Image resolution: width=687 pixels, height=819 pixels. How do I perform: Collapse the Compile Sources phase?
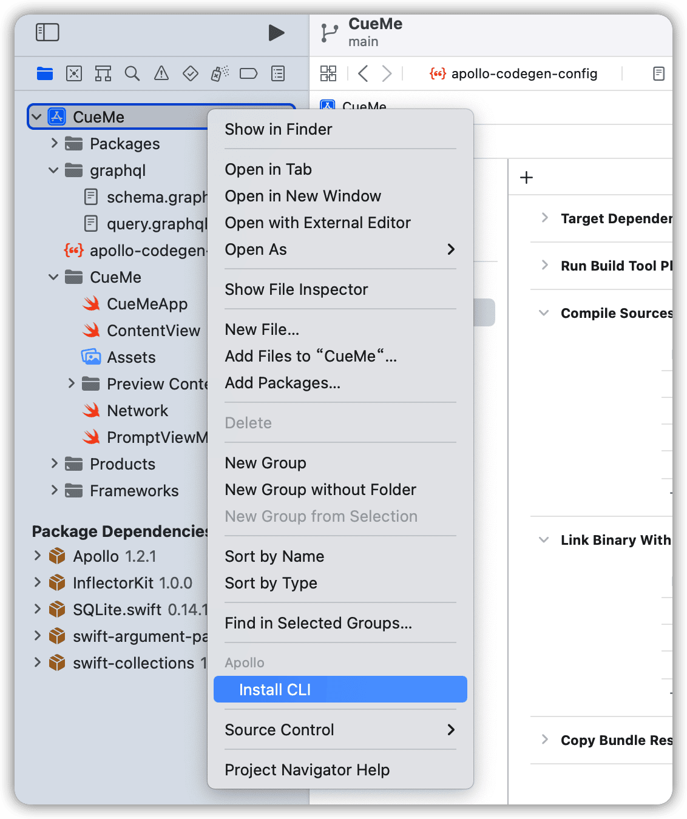click(x=544, y=313)
